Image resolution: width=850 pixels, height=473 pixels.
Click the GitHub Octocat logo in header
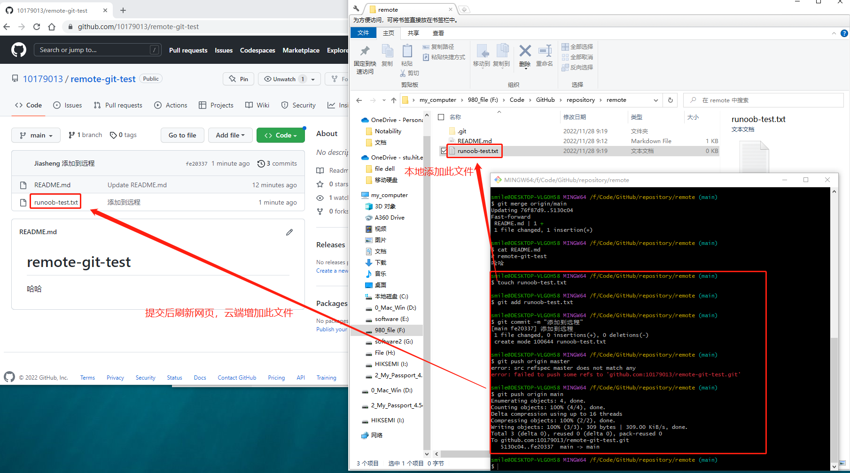click(19, 50)
